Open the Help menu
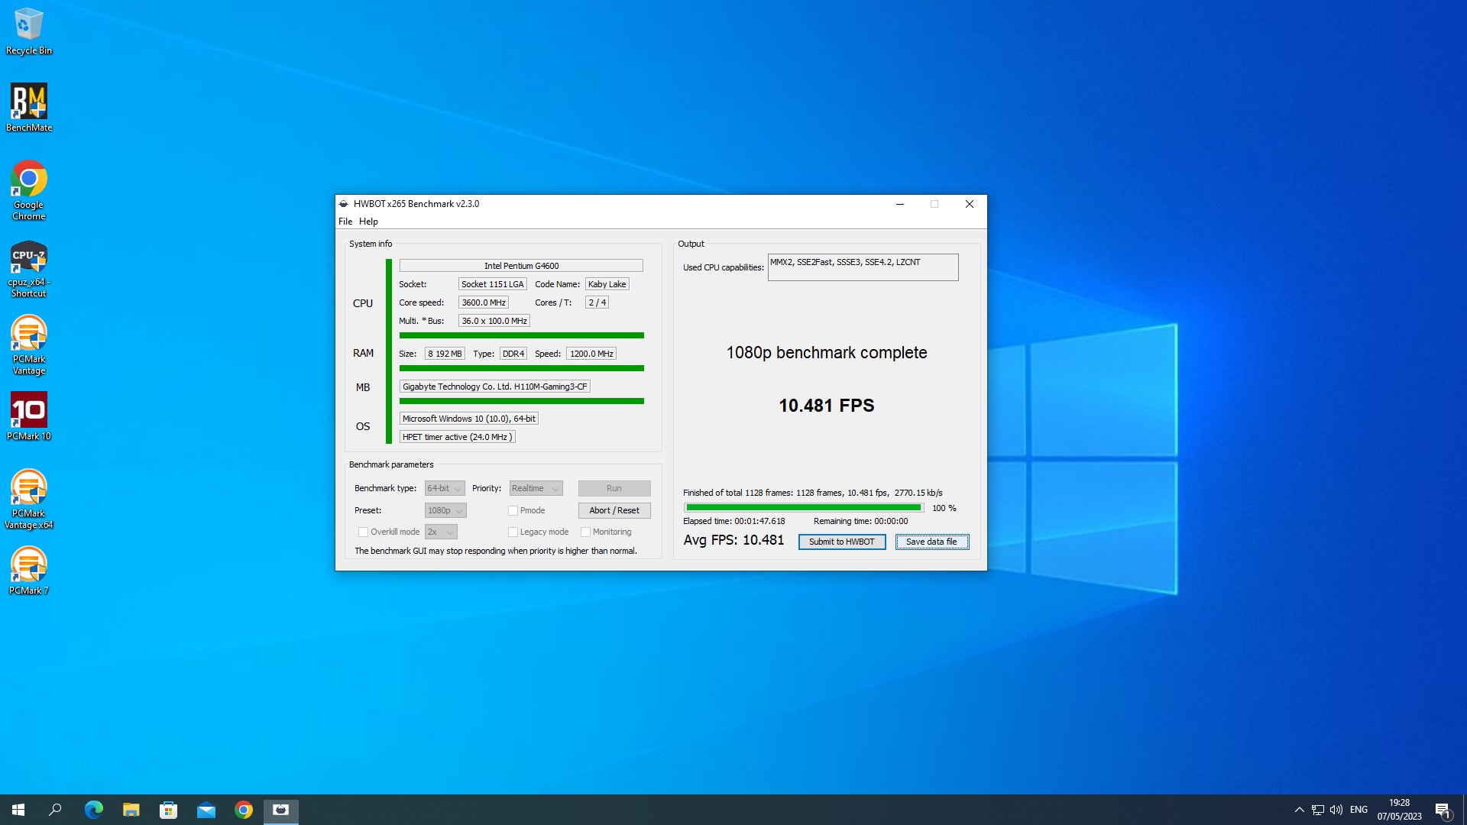This screenshot has width=1467, height=825. point(368,222)
